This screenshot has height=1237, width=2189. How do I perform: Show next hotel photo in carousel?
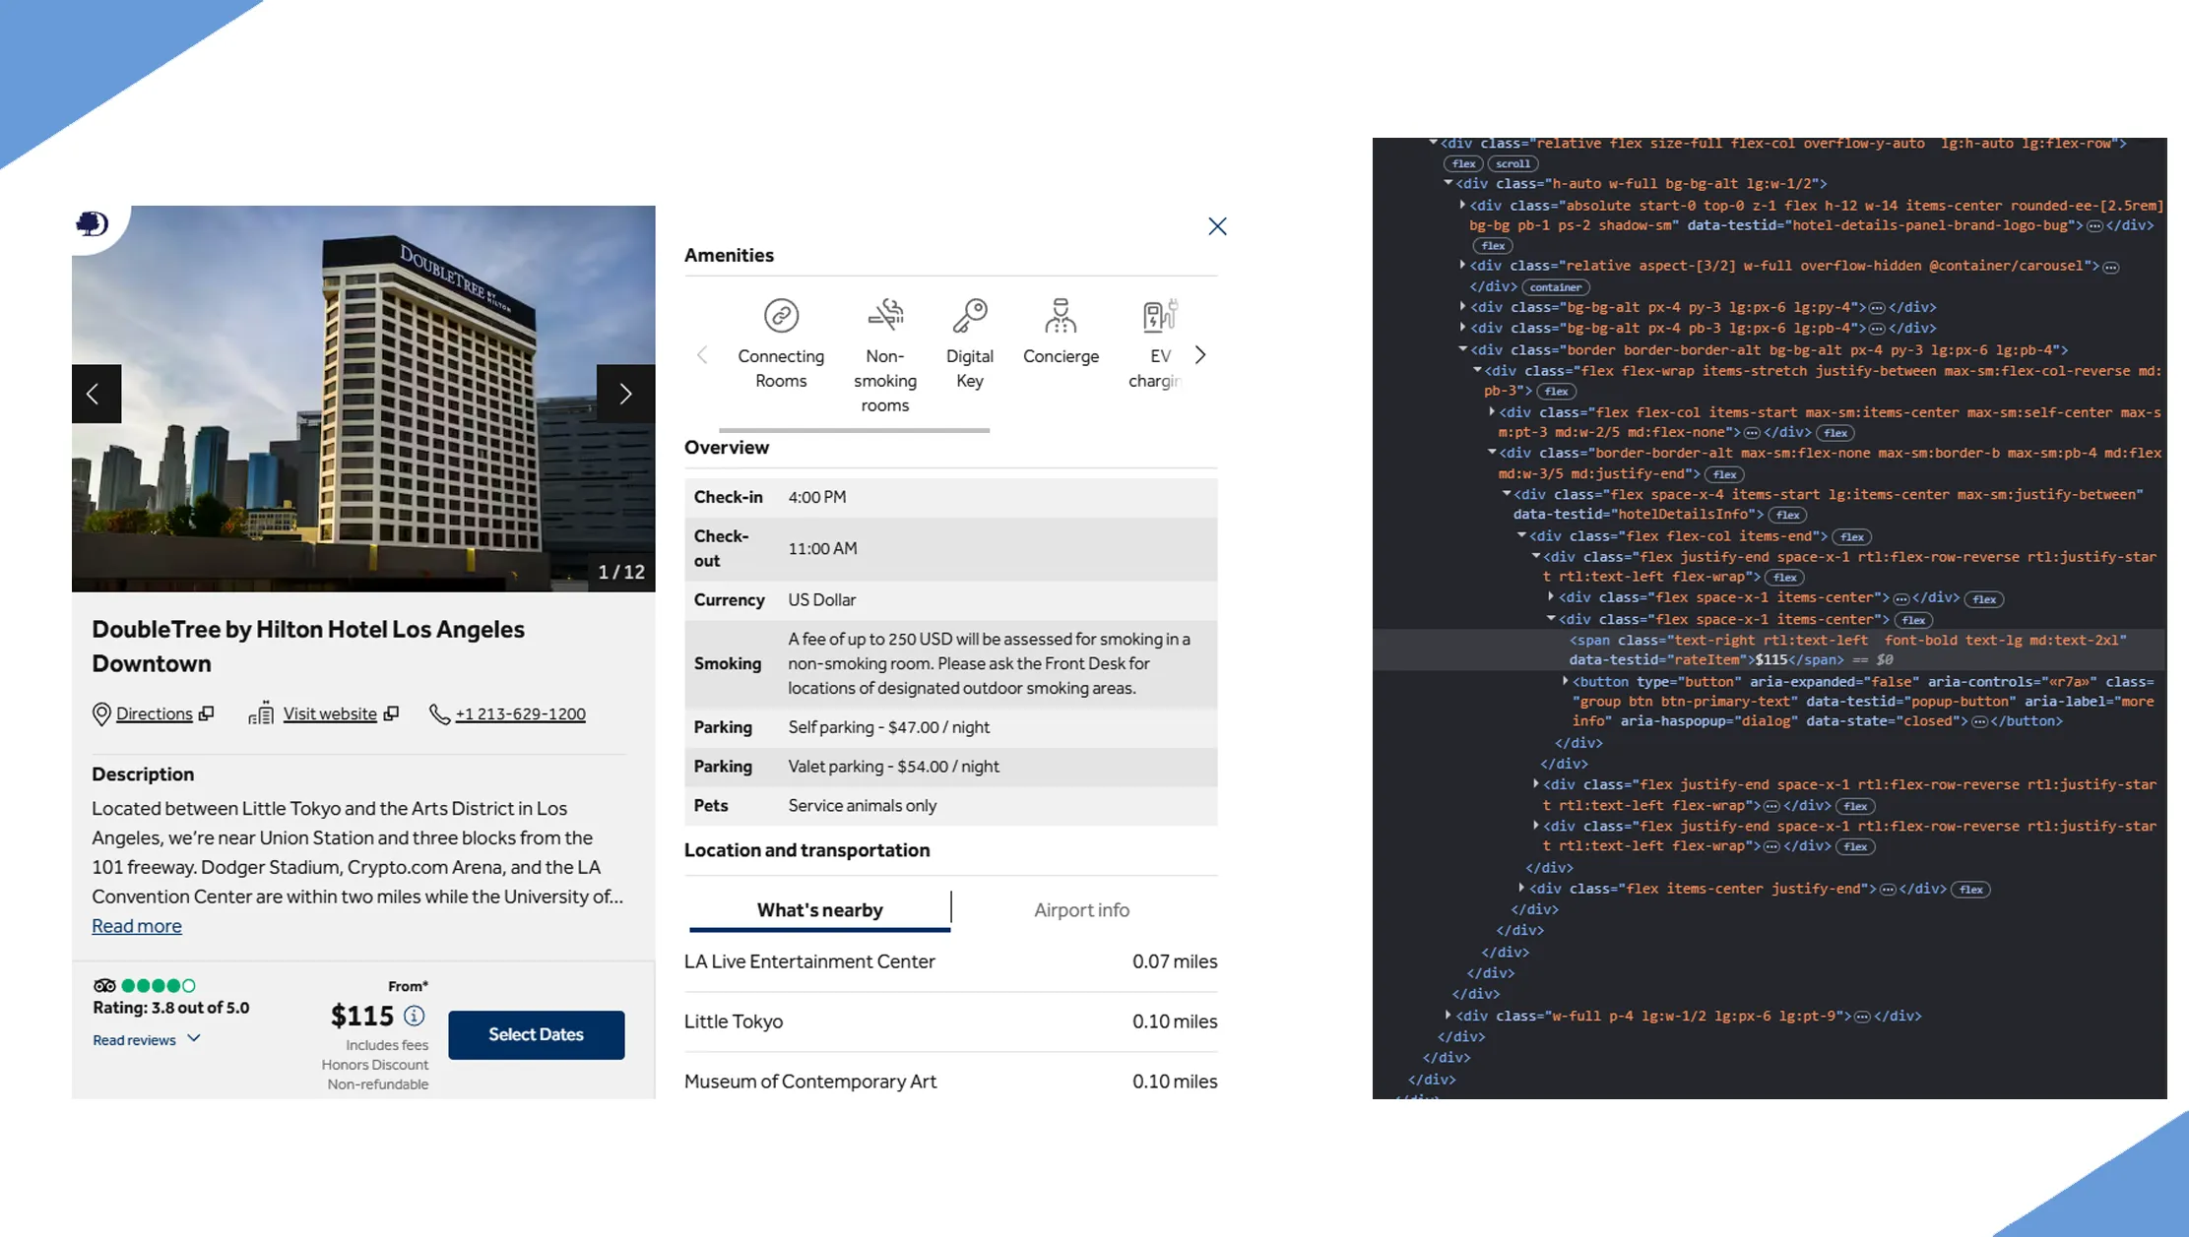click(x=625, y=394)
